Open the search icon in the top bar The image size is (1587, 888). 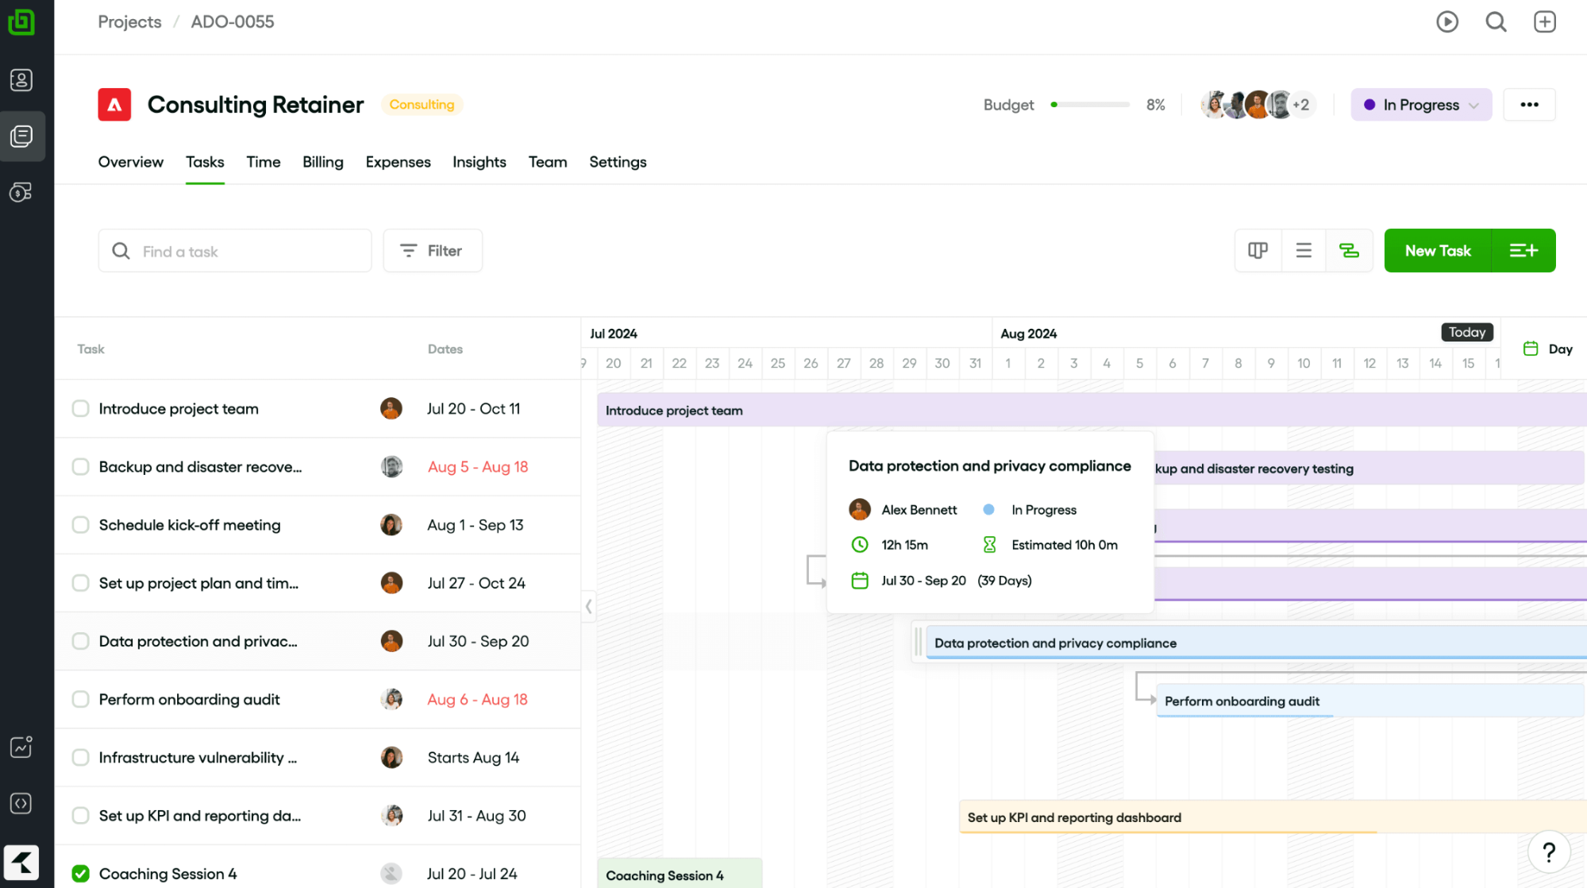[1496, 21]
